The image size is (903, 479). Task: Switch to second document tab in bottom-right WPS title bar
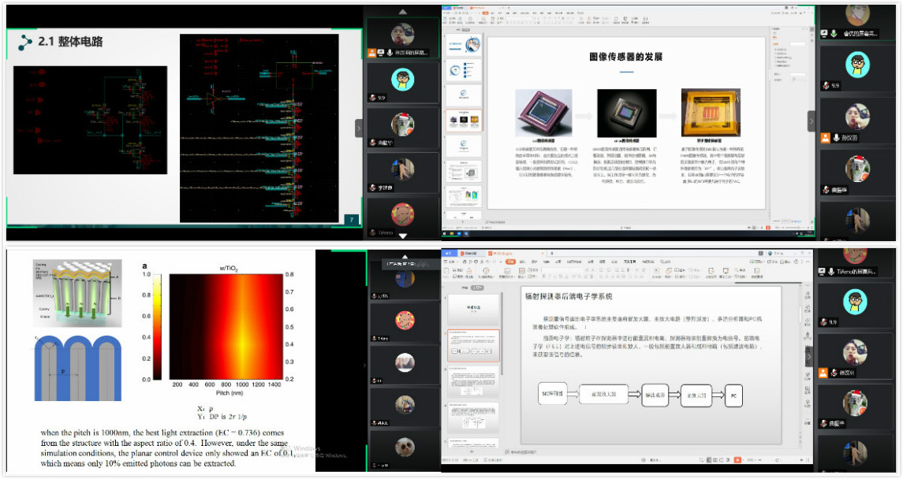(x=499, y=252)
